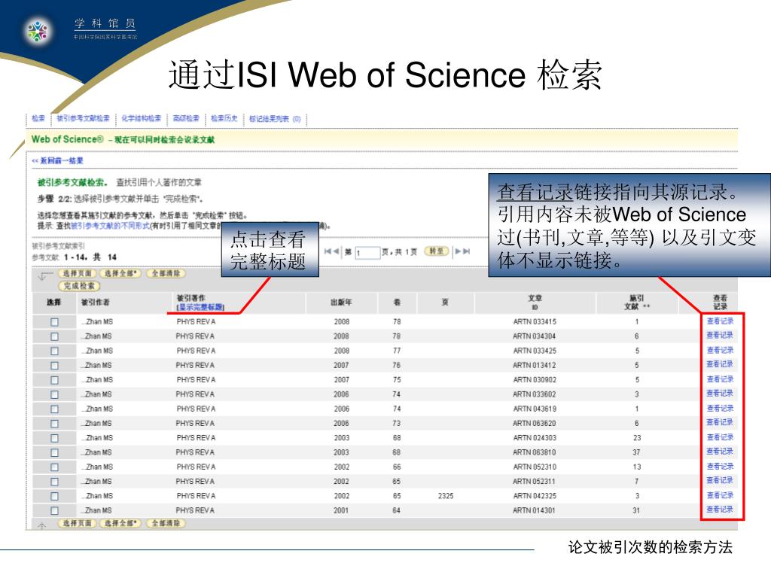
Task: Open 被引参考文献的不同形式 hint link
Action: click(x=111, y=226)
